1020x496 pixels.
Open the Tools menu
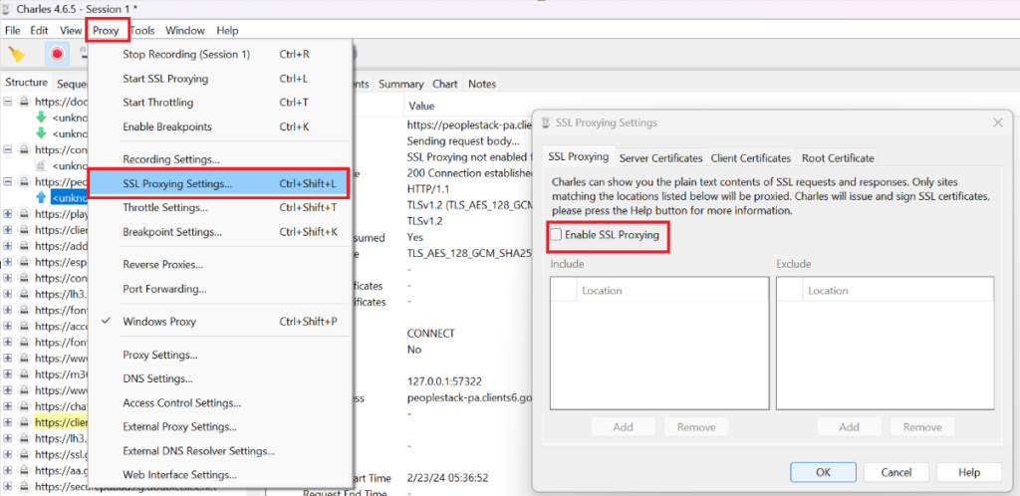point(141,30)
